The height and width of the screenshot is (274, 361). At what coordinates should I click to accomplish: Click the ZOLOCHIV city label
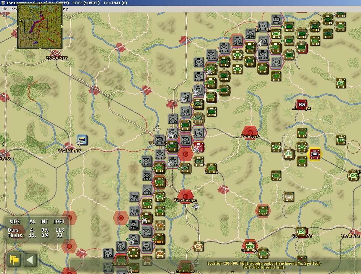[x=57, y=58]
